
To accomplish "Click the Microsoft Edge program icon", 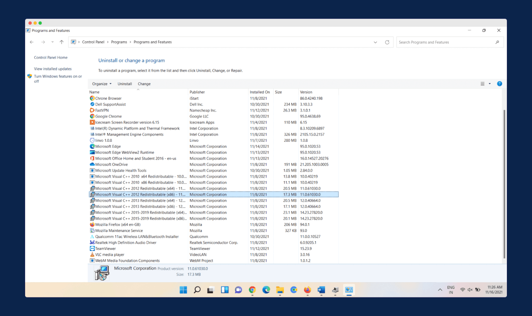I will [x=92, y=146].
